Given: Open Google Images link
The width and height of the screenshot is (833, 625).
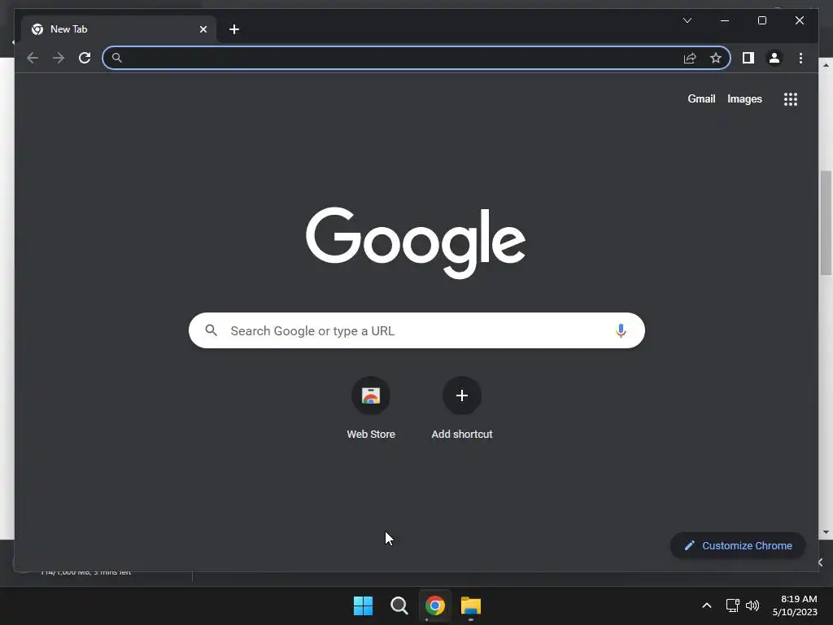Looking at the screenshot, I should 744,98.
